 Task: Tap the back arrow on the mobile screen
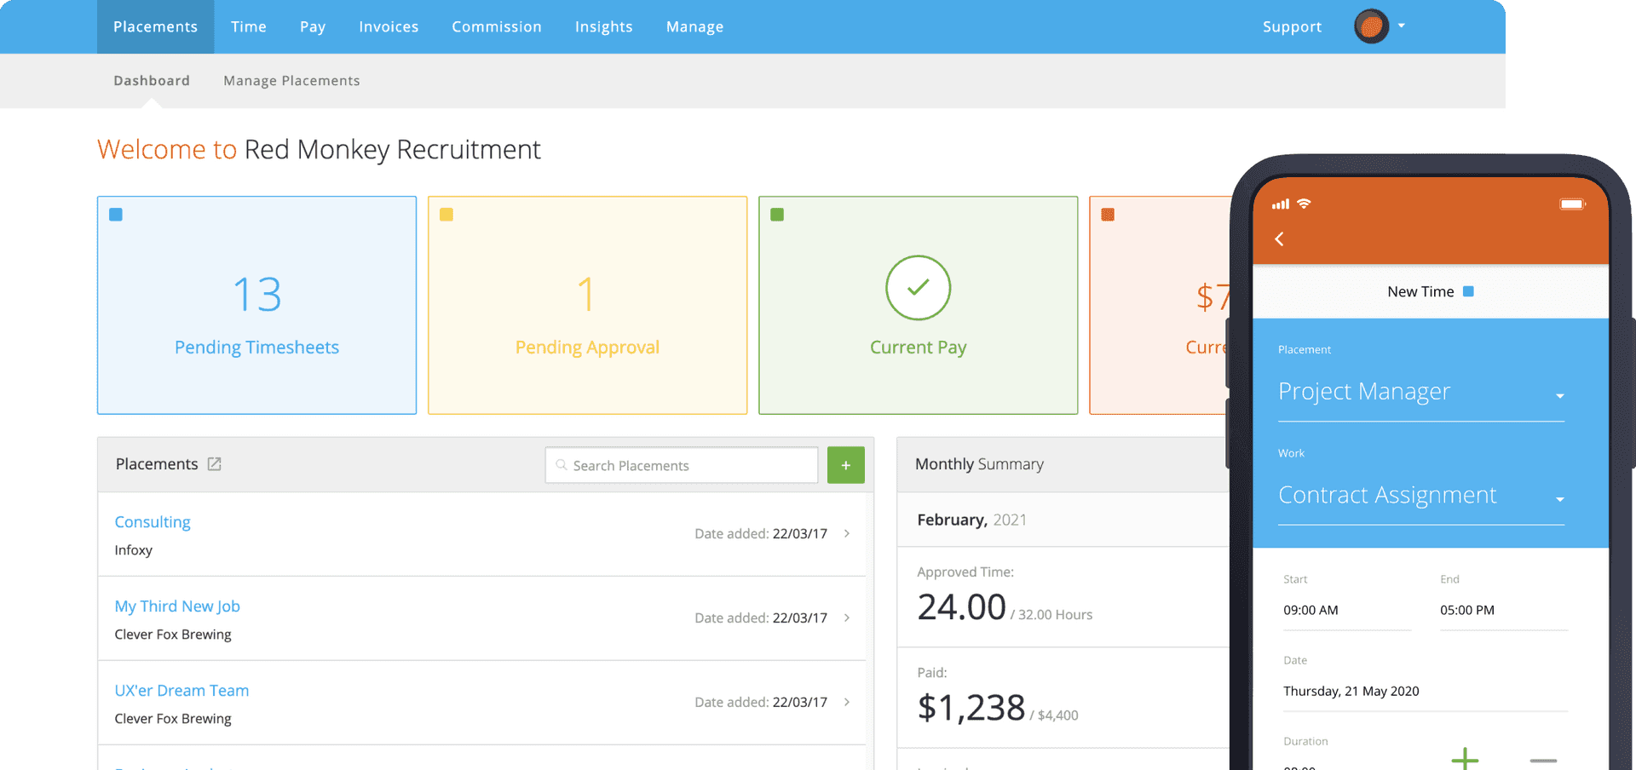[x=1279, y=239]
